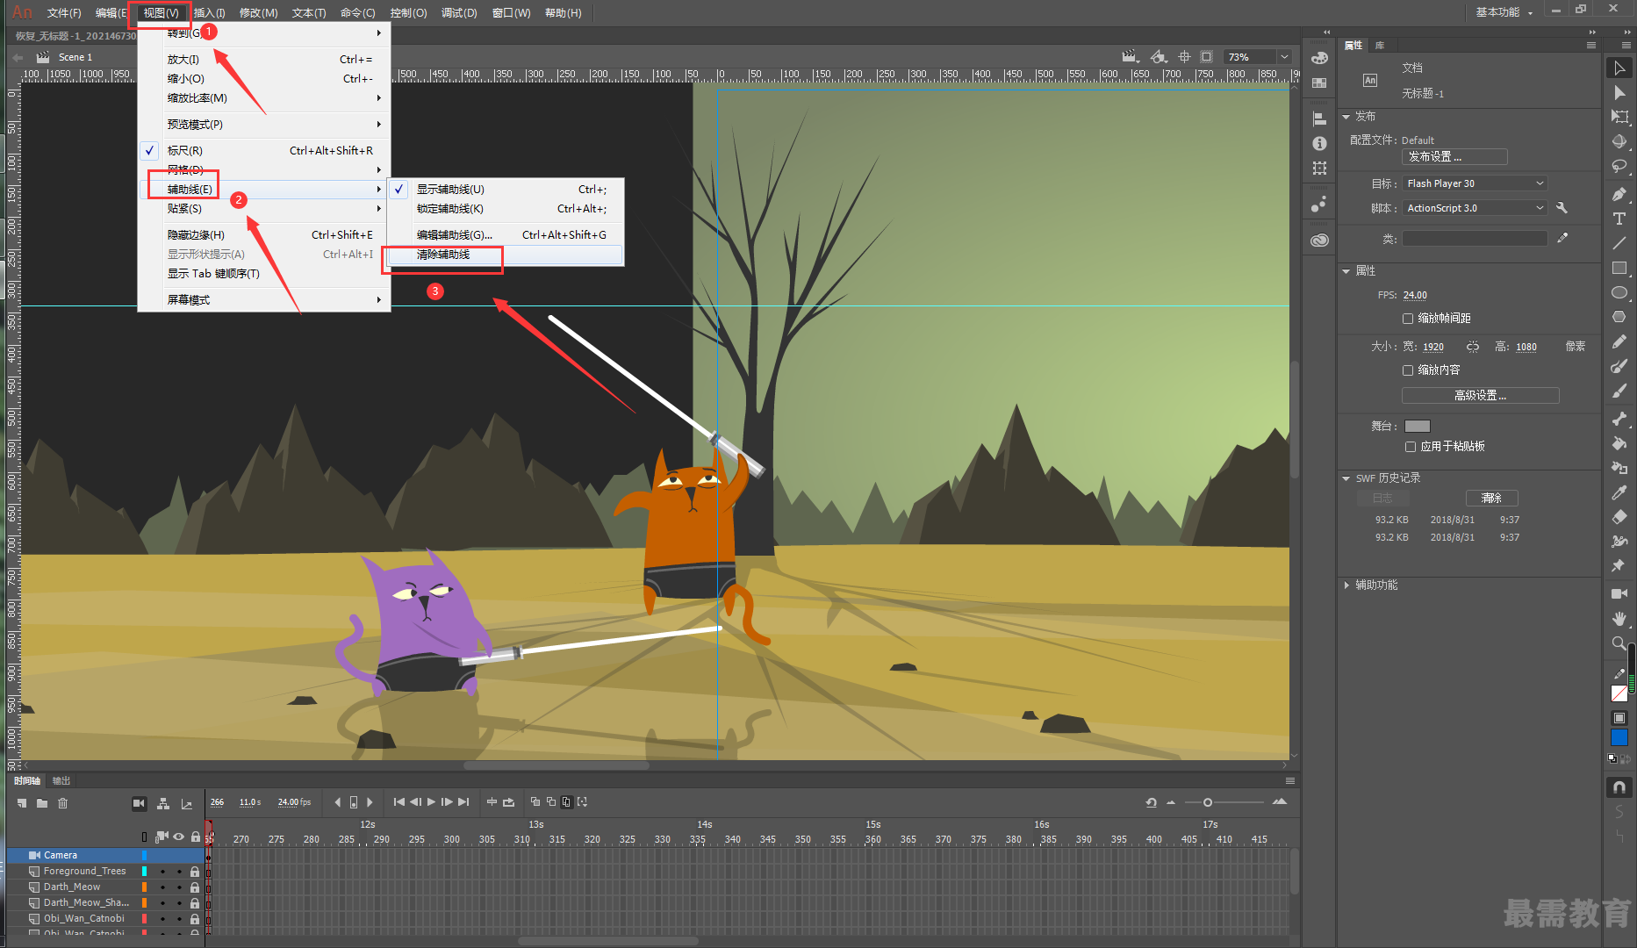Adjust the timeline zoom slider
Viewport: 1637px width, 948px height.
point(1207,802)
